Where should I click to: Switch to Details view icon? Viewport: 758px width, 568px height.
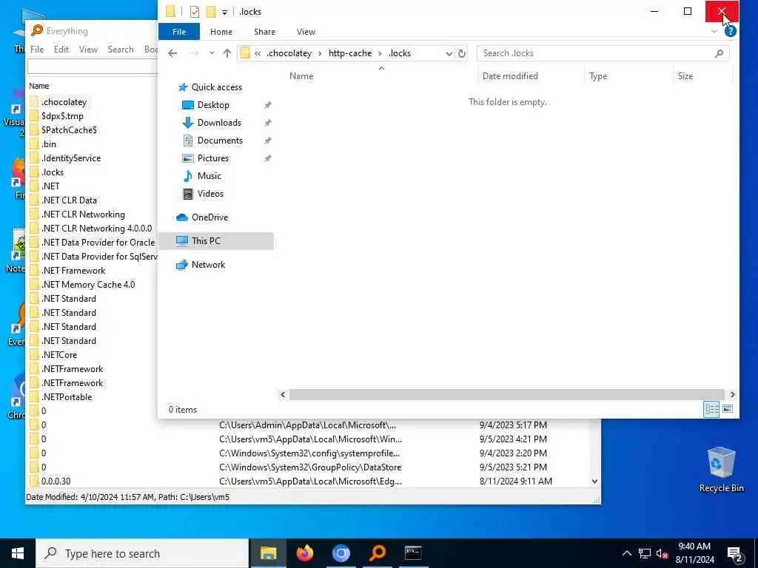[711, 410]
